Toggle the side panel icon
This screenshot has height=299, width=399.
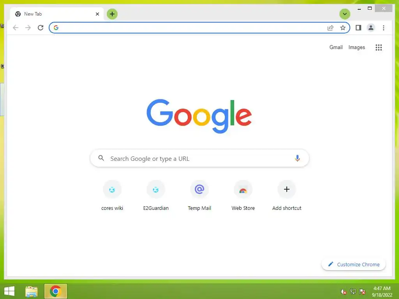pos(358,28)
